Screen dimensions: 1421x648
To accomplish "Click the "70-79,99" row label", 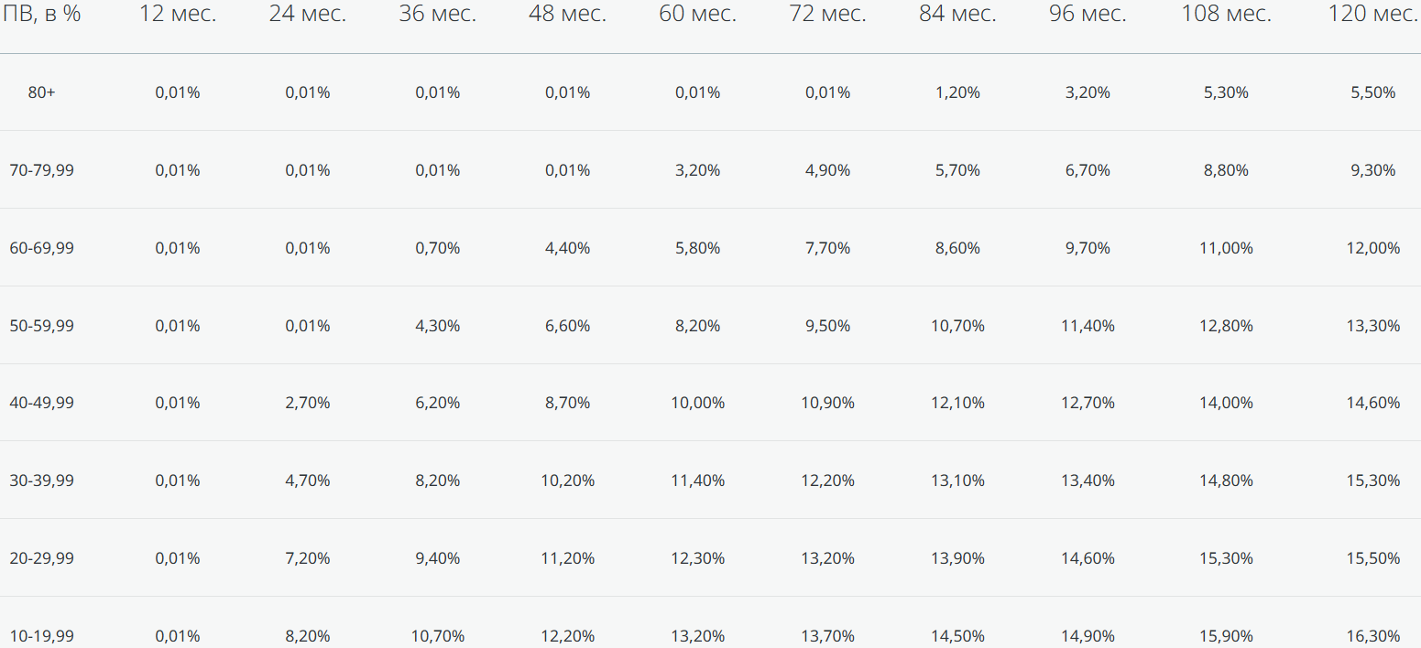I will 41,170.
